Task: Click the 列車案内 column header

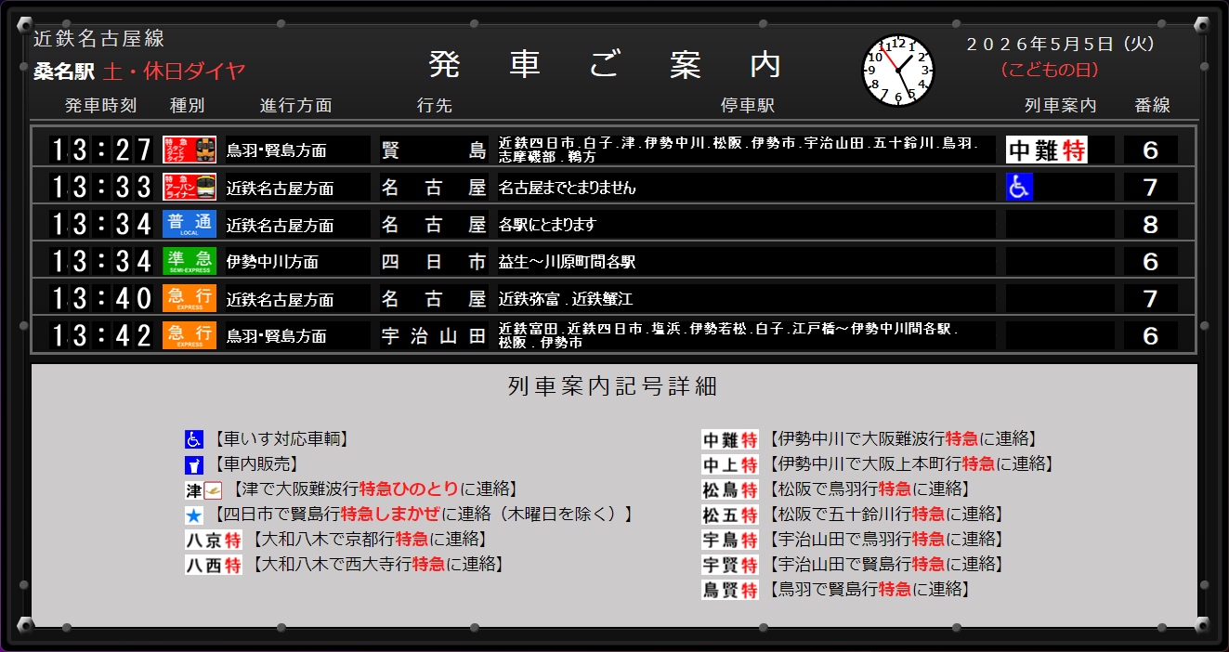Action: pos(1060,105)
